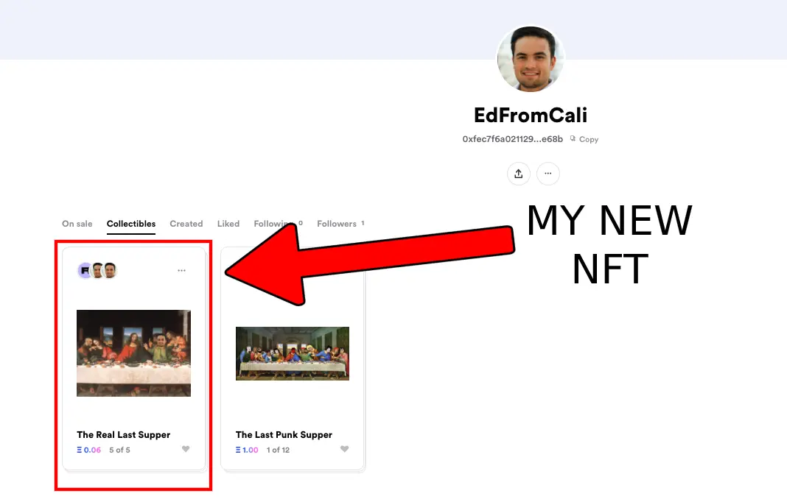Click wallet address 0xfec7f6a021129...e68b
Screen dimensions: 787x499
512,139
